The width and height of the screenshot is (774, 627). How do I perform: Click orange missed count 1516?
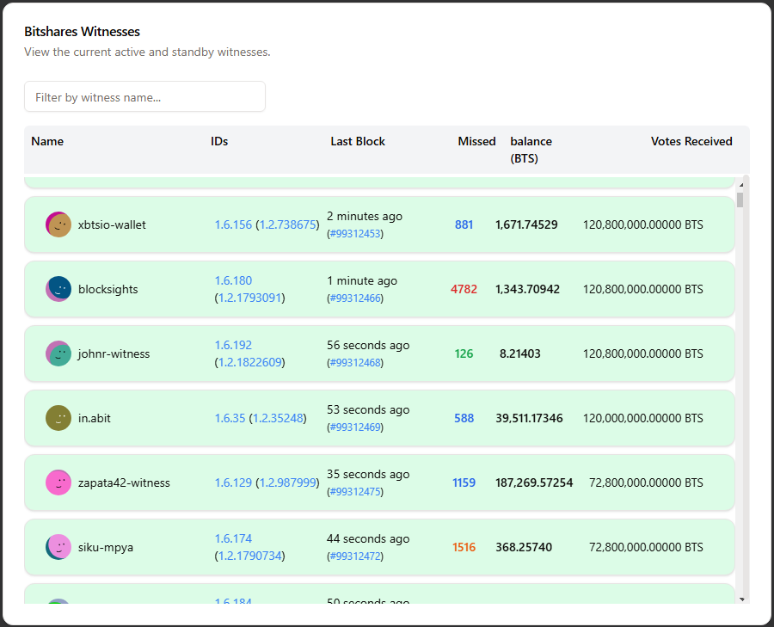(464, 547)
